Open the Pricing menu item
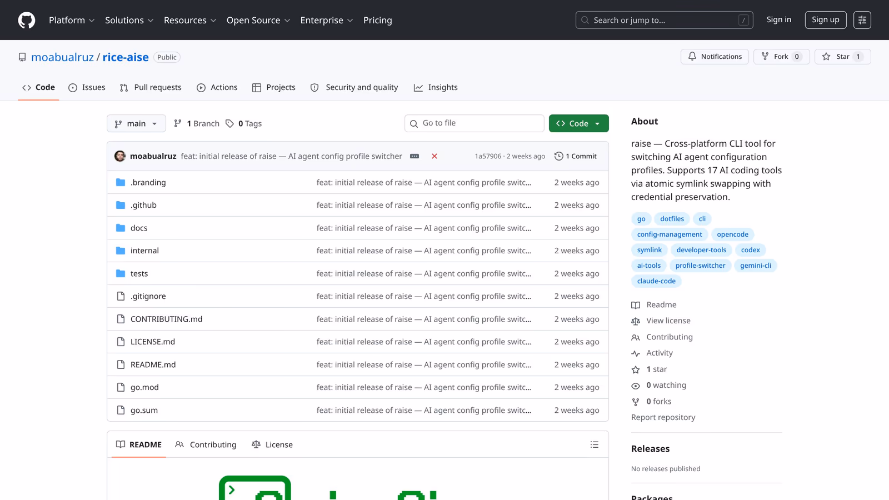 pos(377,20)
